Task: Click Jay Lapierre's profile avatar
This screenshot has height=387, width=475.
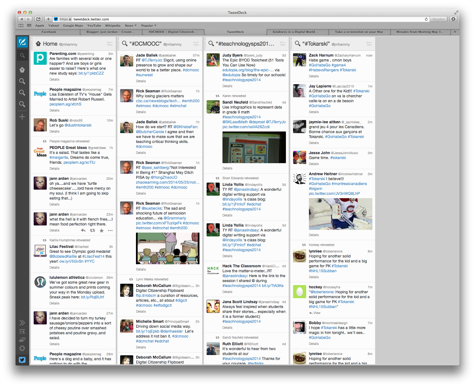Action: tap(300, 91)
